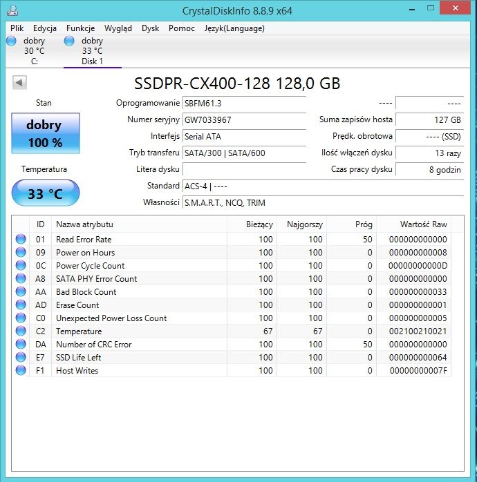Select the Unexpected Power Loss Count name

pos(111,318)
